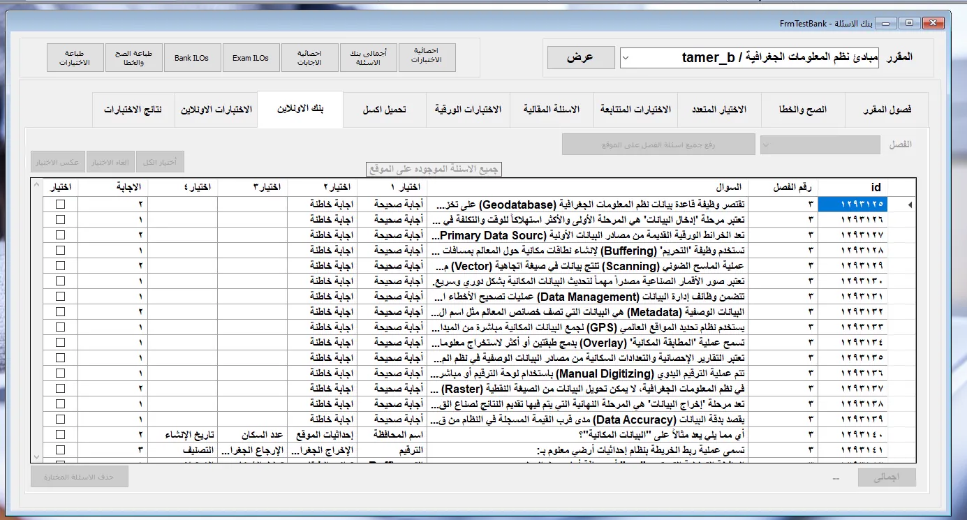Open the الاختبارات الورقية tab
The image size is (967, 520).
[468, 110]
